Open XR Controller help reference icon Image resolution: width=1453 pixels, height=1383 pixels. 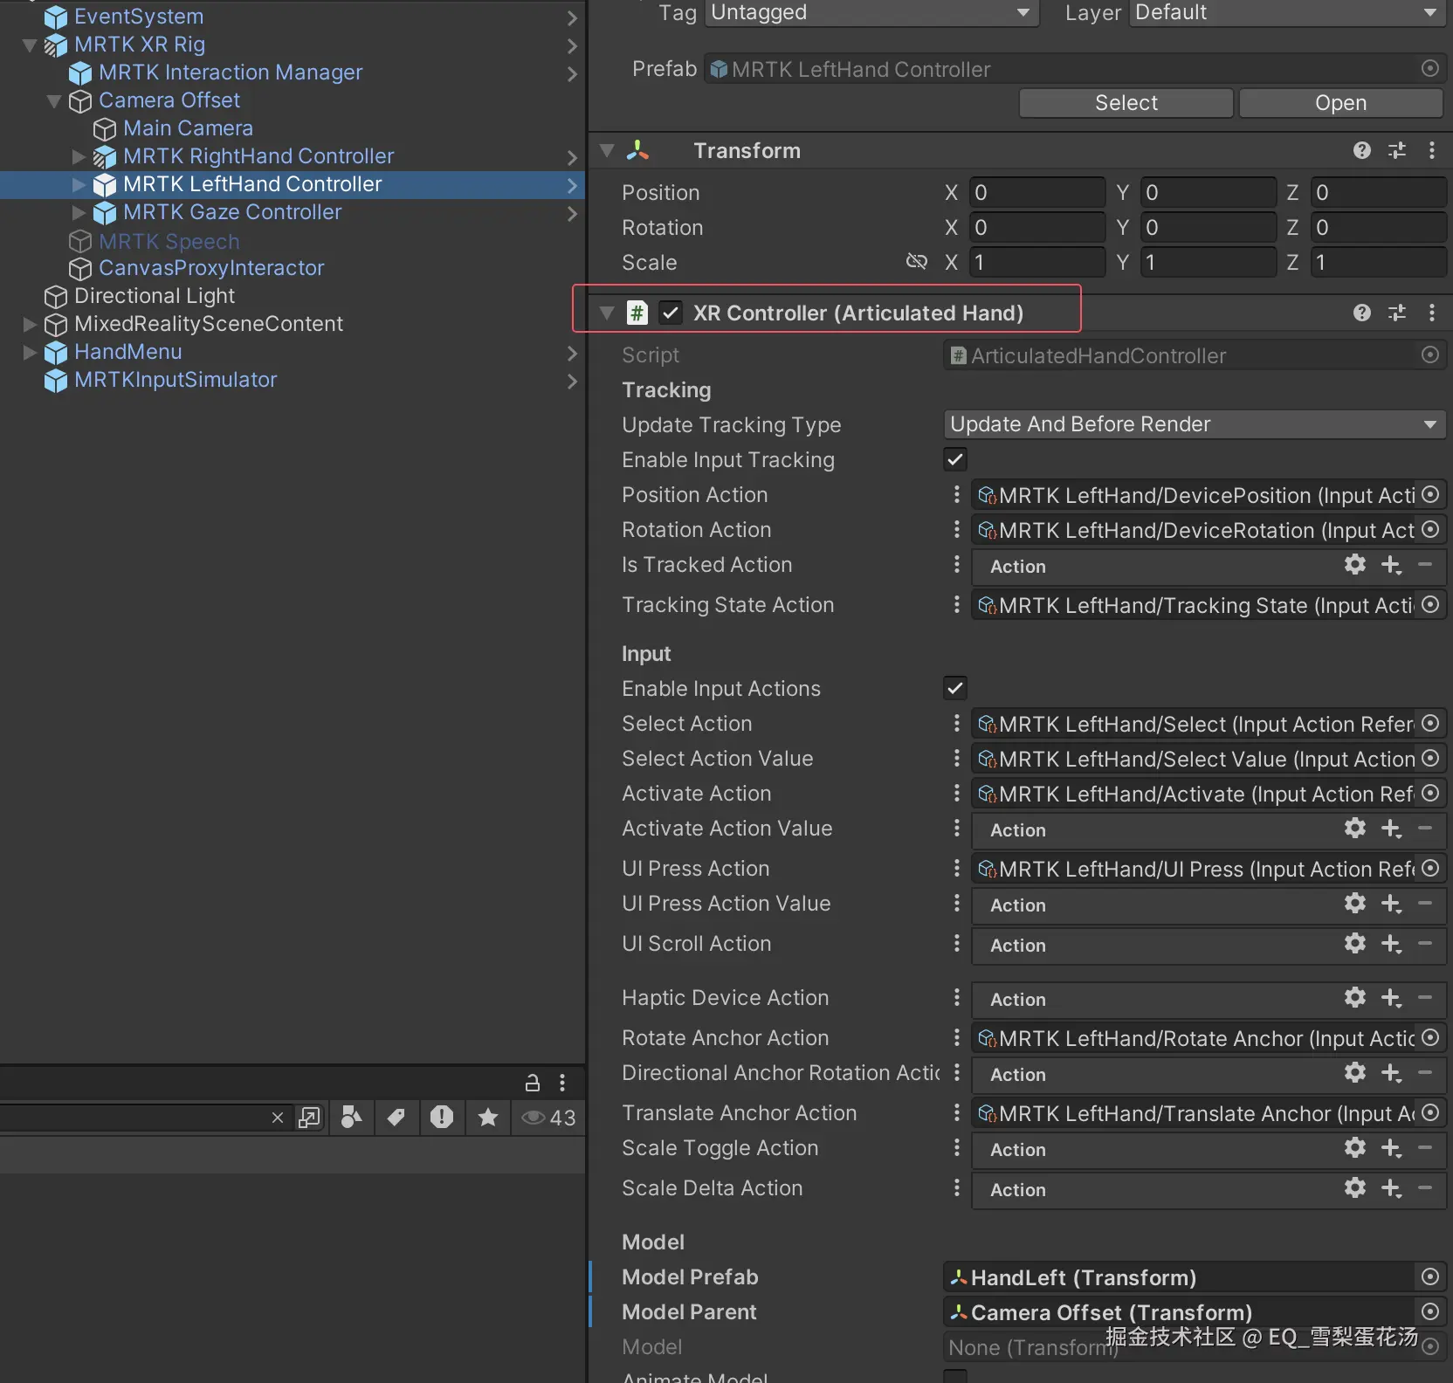pyautogui.click(x=1361, y=313)
